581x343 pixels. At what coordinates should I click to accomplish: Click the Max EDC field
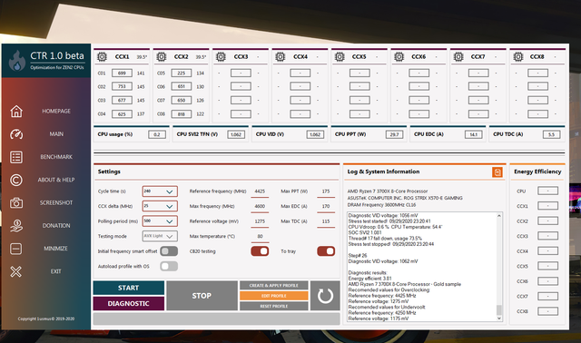[x=326, y=206]
